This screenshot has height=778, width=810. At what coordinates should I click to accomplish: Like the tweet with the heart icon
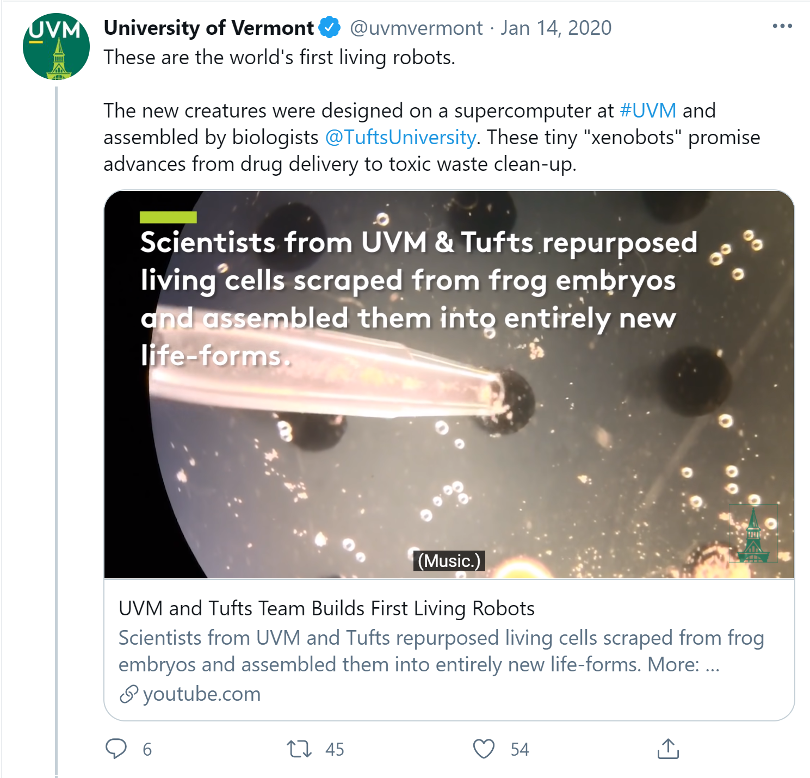(x=484, y=749)
